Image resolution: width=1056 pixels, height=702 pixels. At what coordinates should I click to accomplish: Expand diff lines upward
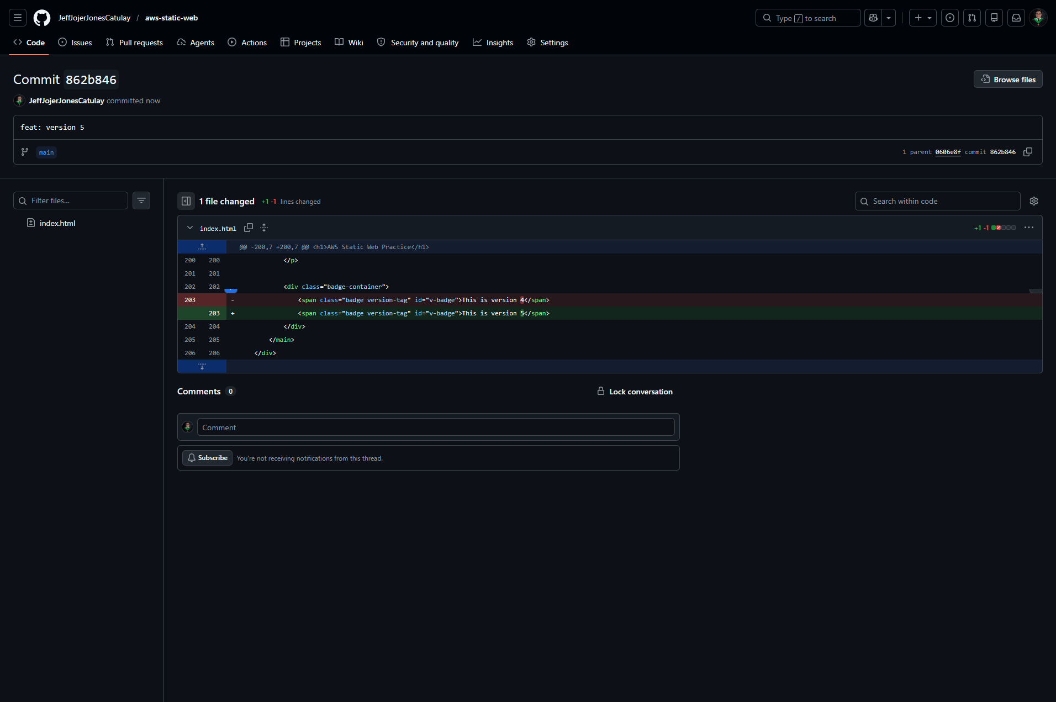[202, 247]
